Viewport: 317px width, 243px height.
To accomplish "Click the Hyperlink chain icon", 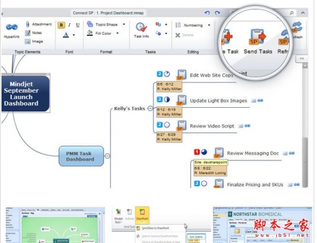I will pos(12,27).
